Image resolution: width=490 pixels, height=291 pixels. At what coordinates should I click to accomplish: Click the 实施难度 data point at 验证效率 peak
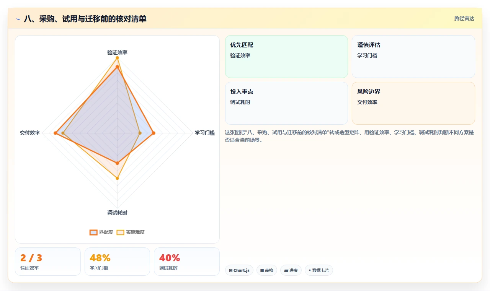point(117,58)
